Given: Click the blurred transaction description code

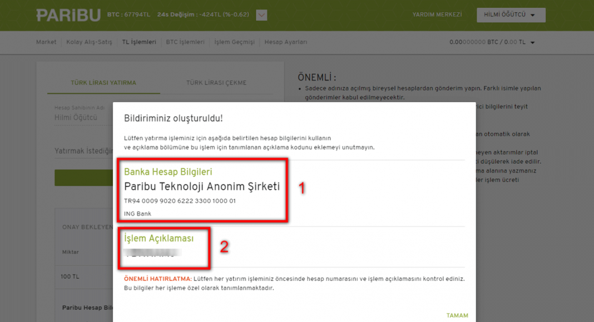Looking at the screenshot, I should pos(152,253).
